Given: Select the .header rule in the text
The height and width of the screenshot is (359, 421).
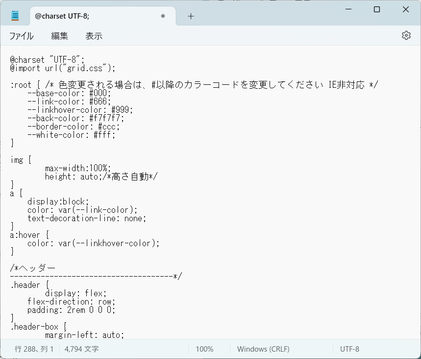Looking at the screenshot, I should 25,284.
